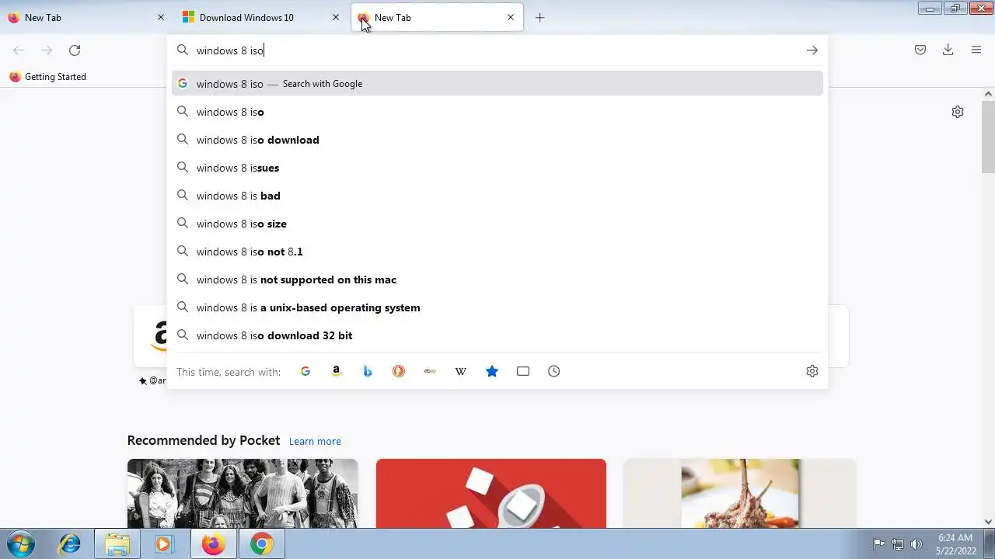Search open tabs using tabs icon

(523, 371)
